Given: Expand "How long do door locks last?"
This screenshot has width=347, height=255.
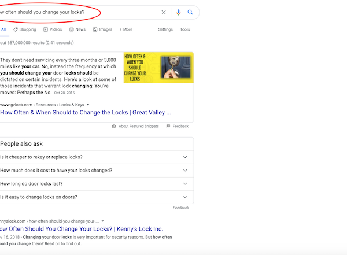Looking at the screenshot, I should (x=93, y=184).
